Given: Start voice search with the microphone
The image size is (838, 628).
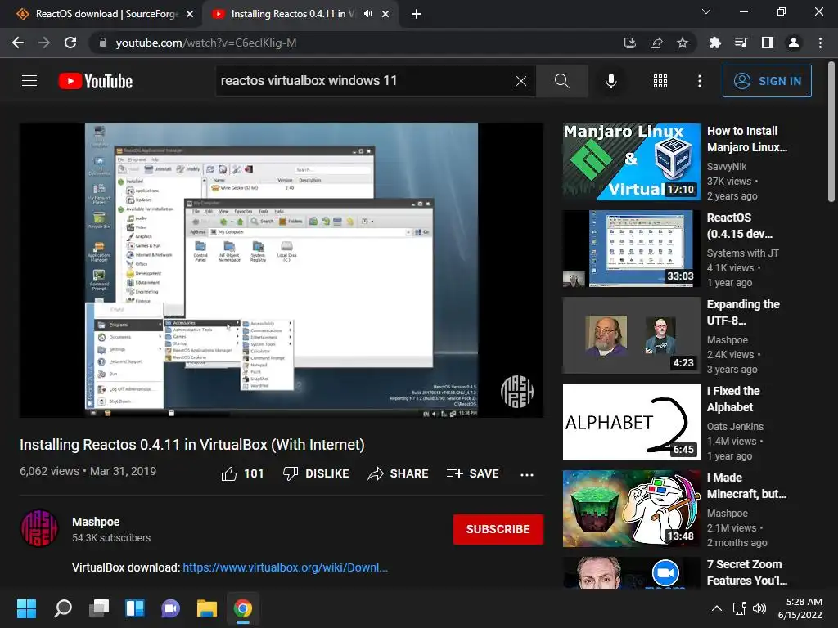Looking at the screenshot, I should click(611, 81).
